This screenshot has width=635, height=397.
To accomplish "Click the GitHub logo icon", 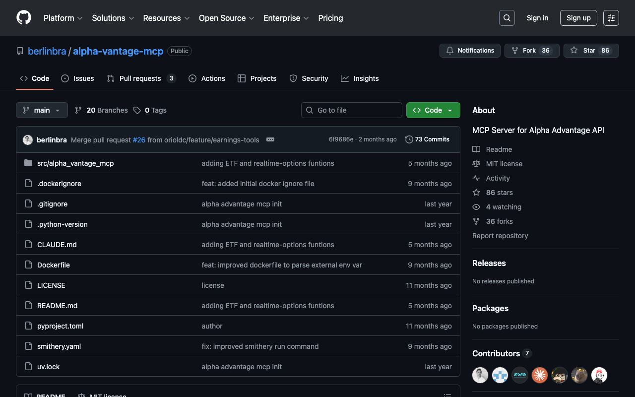I will (24, 18).
